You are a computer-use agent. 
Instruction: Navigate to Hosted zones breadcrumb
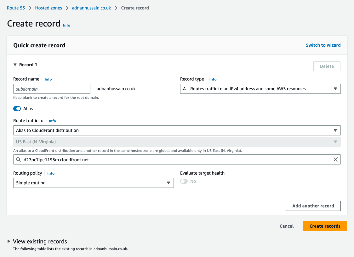pos(48,8)
